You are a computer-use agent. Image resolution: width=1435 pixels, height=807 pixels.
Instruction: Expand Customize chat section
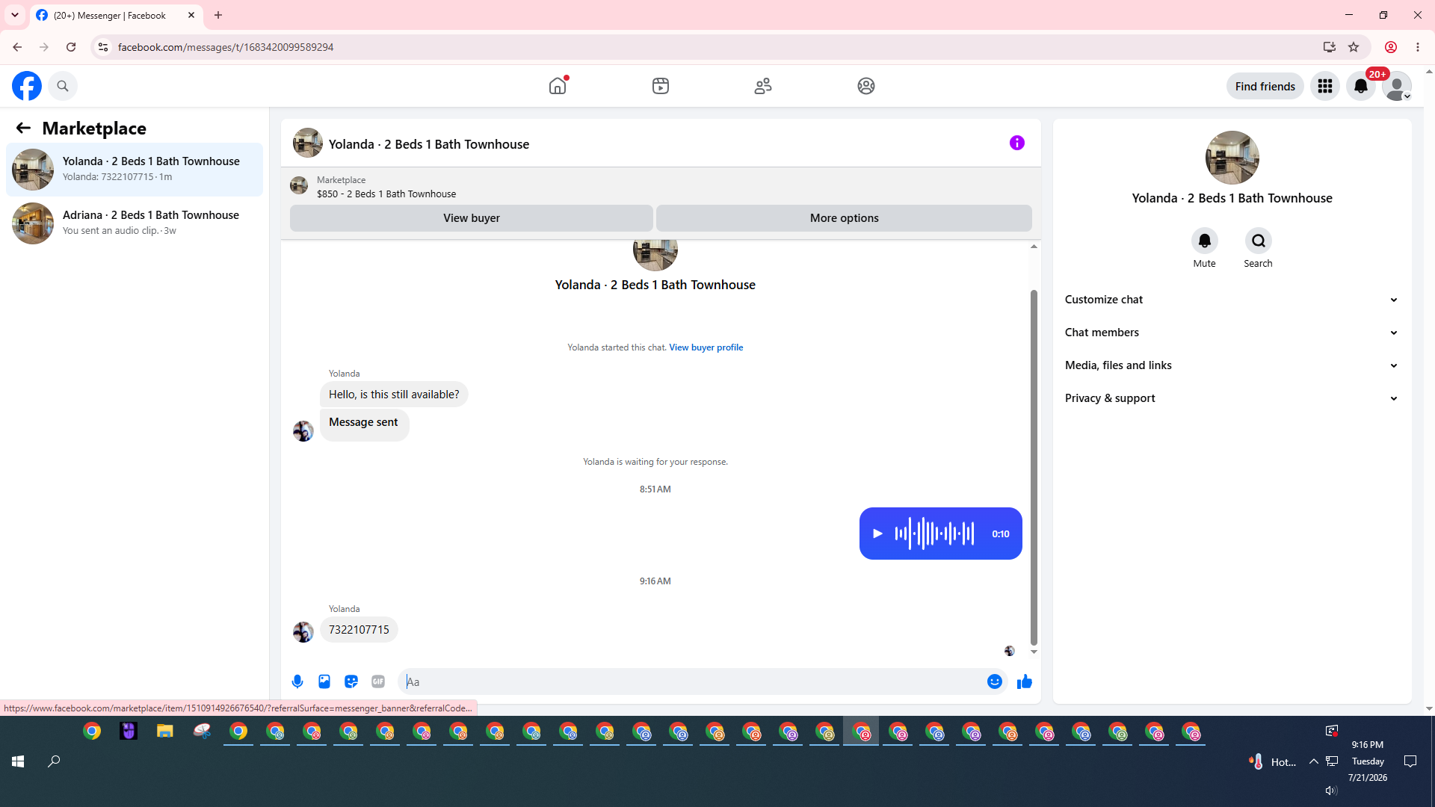(1232, 300)
